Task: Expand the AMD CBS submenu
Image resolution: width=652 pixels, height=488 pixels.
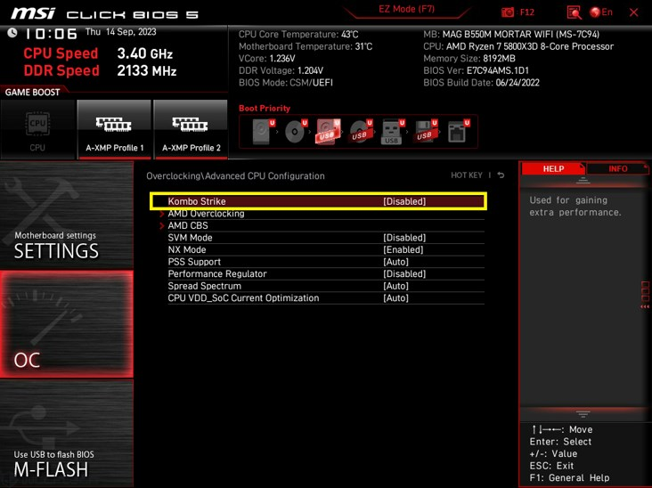Action: [188, 225]
